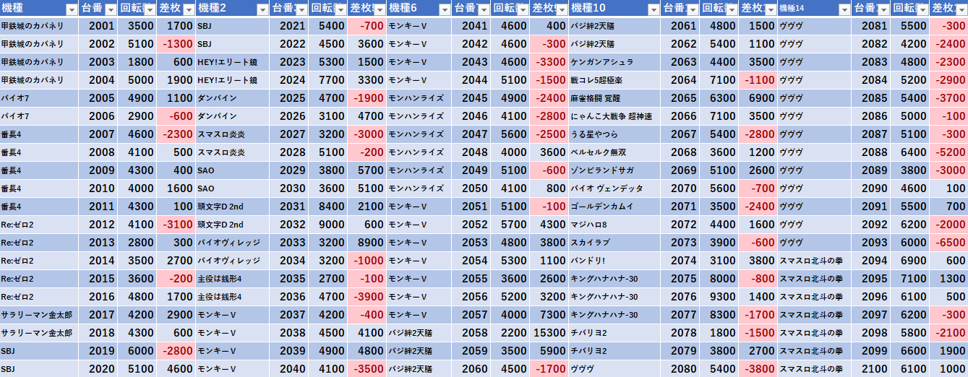This screenshot has width=968, height=377.
Task: Select machine number cell 2017
Action: click(98, 315)
